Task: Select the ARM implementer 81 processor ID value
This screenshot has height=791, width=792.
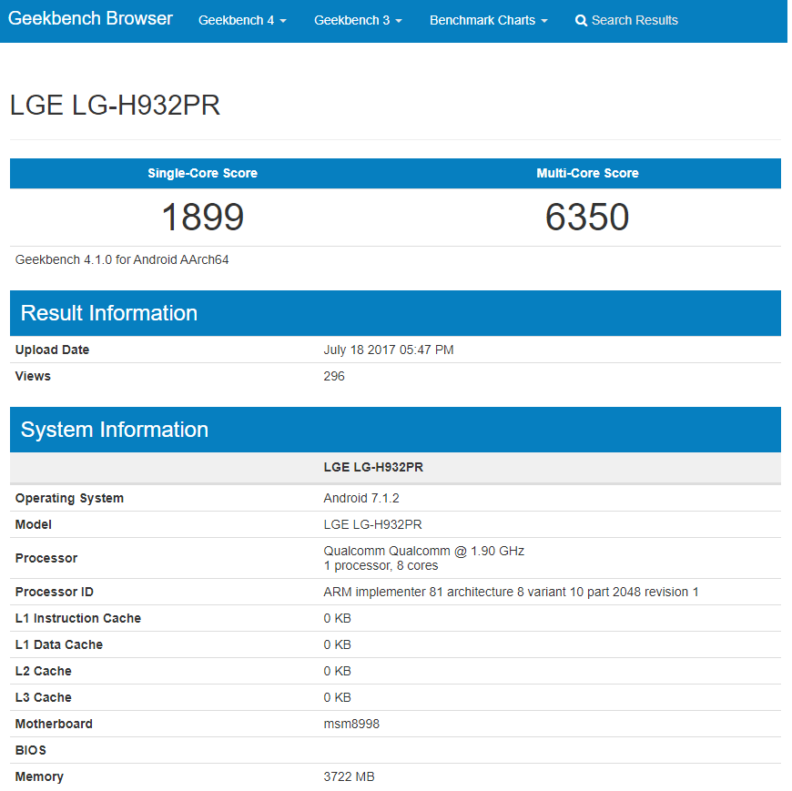Action: click(512, 592)
